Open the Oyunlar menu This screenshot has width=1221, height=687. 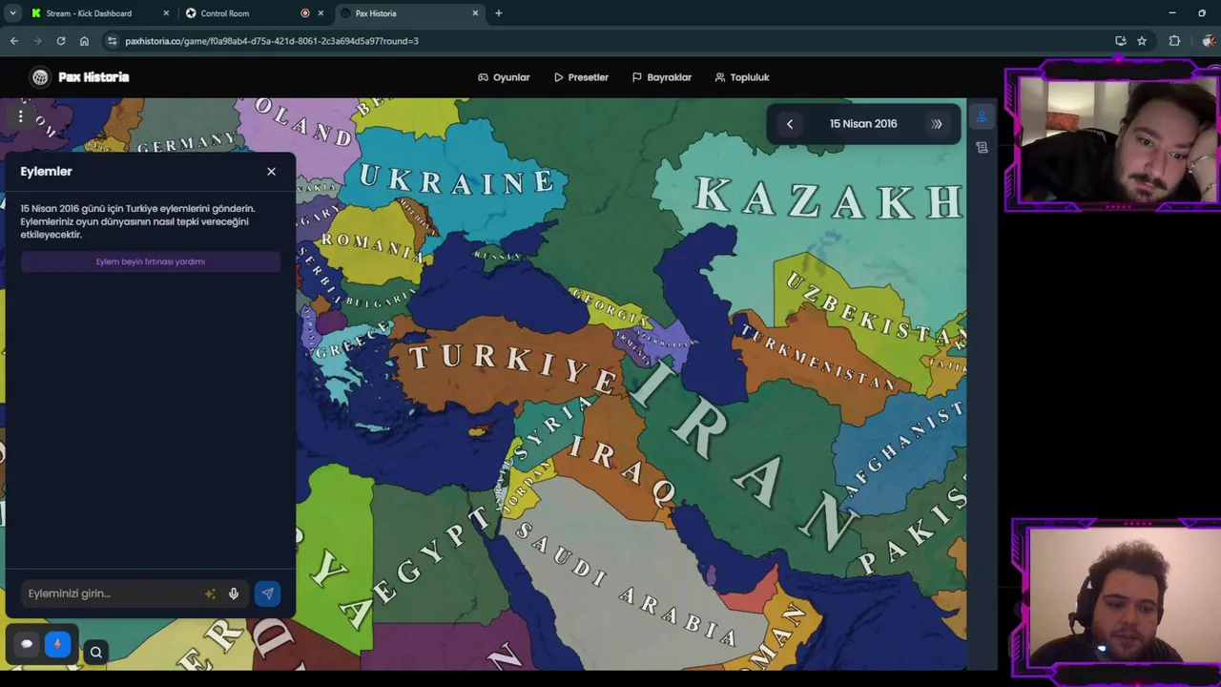504,77
